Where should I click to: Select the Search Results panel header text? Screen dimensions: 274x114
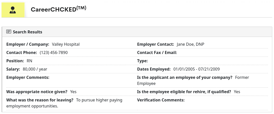tap(28, 32)
